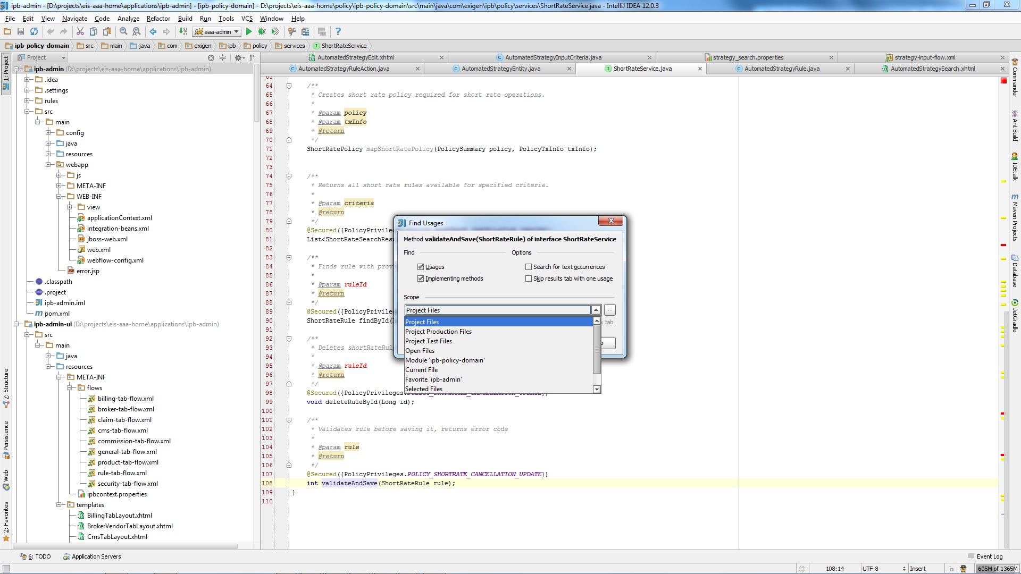Image resolution: width=1021 pixels, height=574 pixels.
Task: Click the Cut scissors icon
Action: (x=80, y=32)
